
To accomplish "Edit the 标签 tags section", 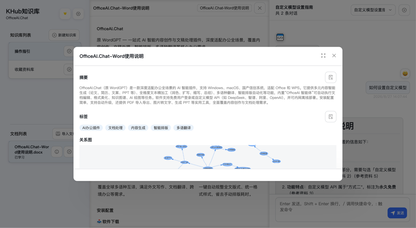I will click(x=331, y=117).
